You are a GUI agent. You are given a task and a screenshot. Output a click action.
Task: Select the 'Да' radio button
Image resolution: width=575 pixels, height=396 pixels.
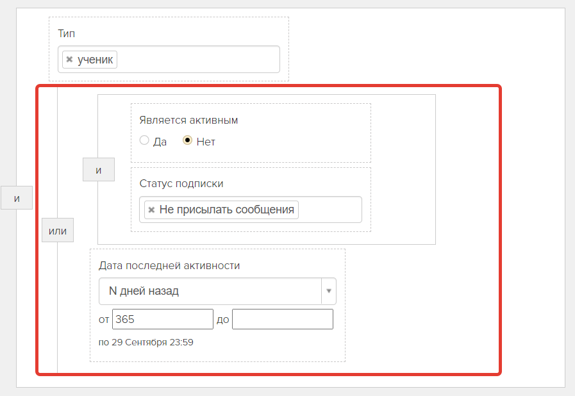[x=144, y=141]
